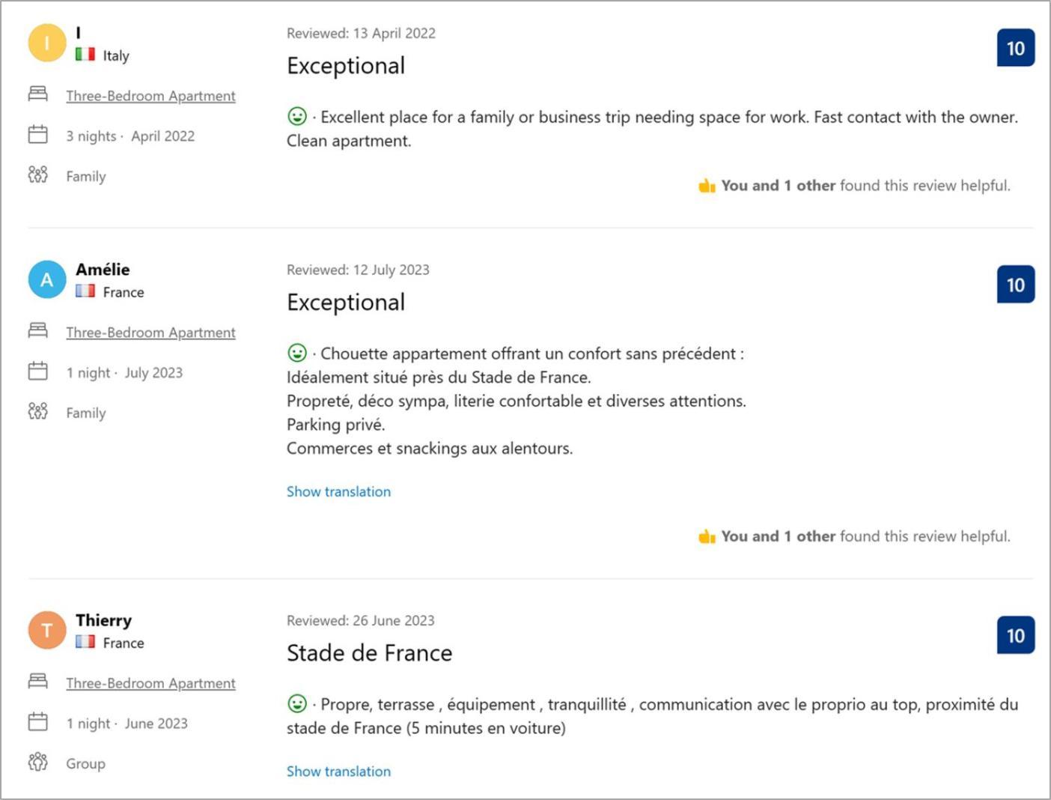
Task: Click the Italy flag icon
Action: (x=85, y=55)
